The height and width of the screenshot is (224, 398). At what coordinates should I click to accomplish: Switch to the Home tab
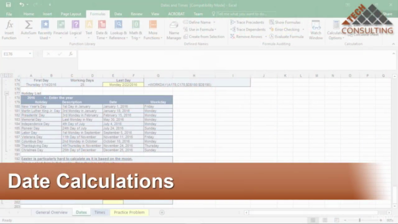click(29, 14)
